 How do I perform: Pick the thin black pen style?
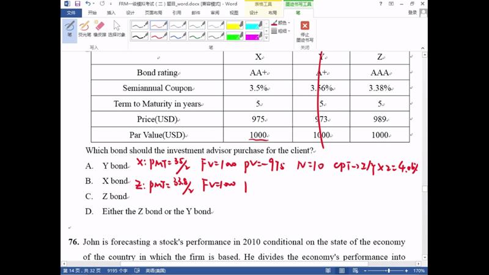click(140, 25)
